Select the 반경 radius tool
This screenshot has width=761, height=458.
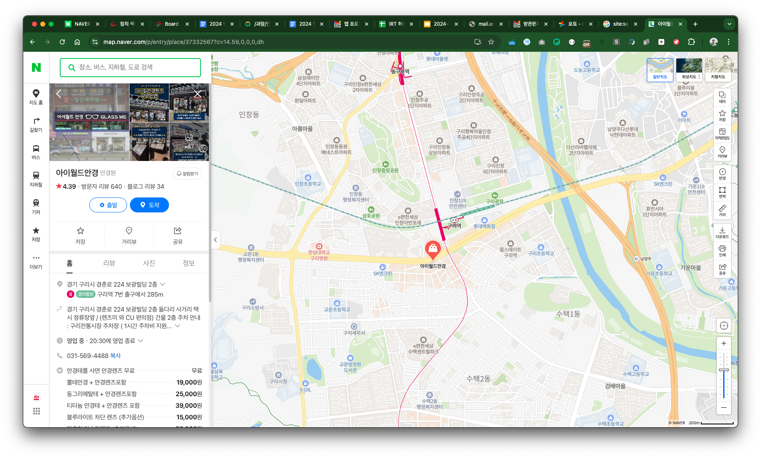coord(722,174)
